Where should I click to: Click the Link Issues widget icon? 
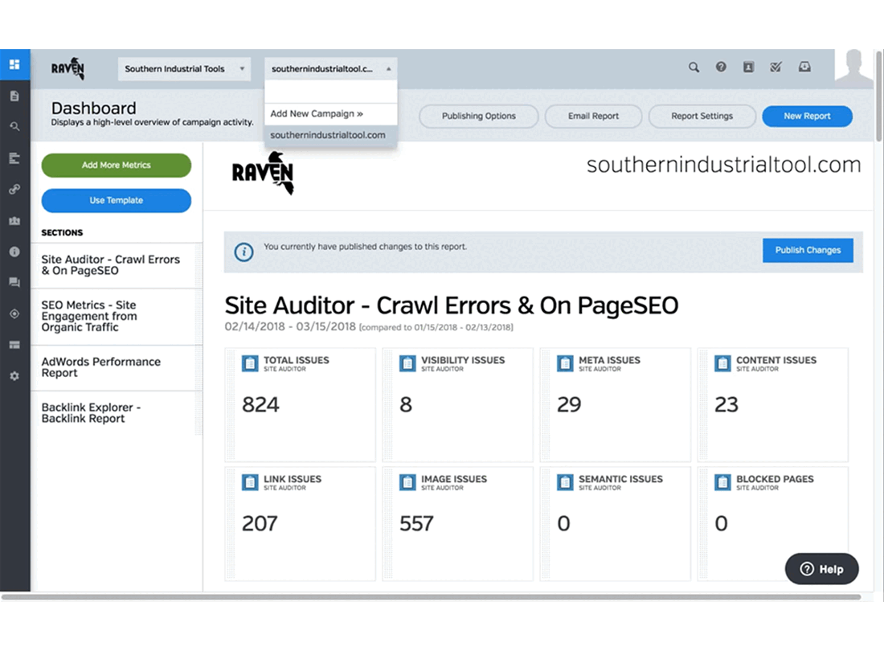250,482
